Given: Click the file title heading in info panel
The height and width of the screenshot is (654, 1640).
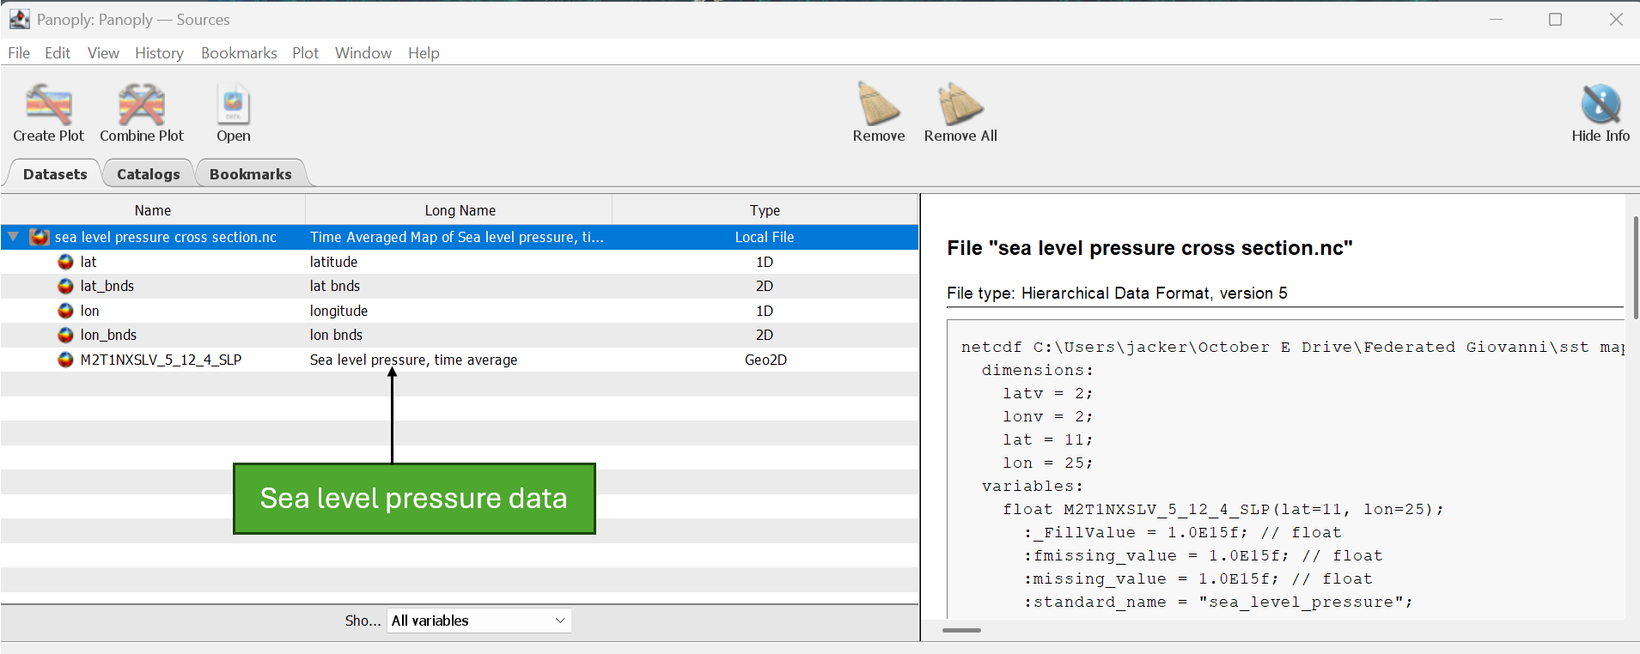Looking at the screenshot, I should [x=1149, y=248].
